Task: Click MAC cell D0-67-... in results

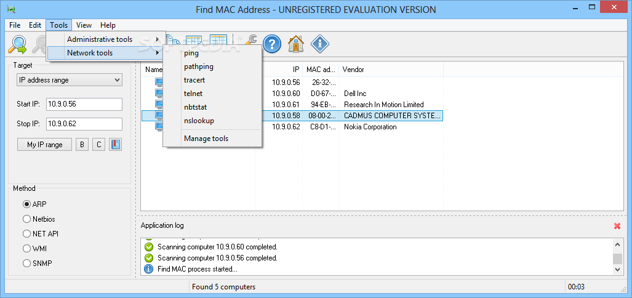Action: (x=322, y=94)
